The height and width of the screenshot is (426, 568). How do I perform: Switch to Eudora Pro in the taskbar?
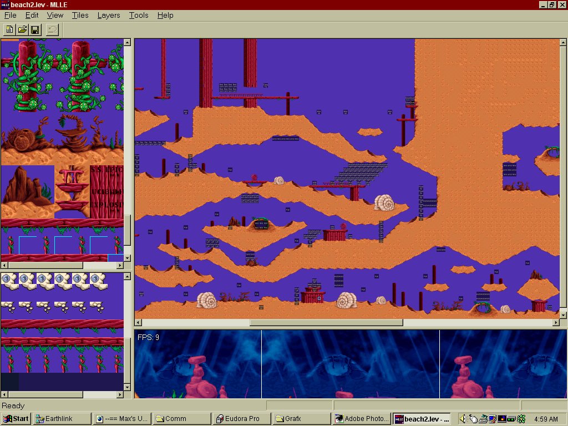(x=242, y=419)
